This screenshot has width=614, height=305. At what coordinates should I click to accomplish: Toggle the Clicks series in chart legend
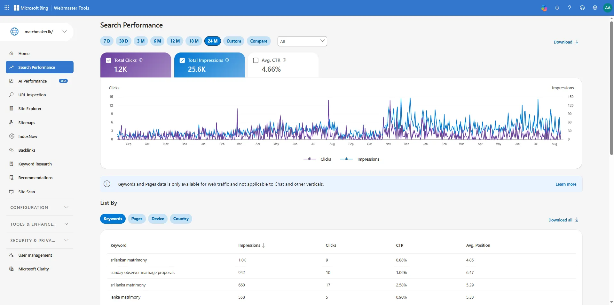(x=317, y=159)
